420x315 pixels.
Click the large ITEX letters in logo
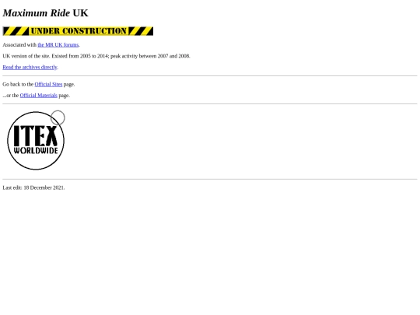[36, 135]
